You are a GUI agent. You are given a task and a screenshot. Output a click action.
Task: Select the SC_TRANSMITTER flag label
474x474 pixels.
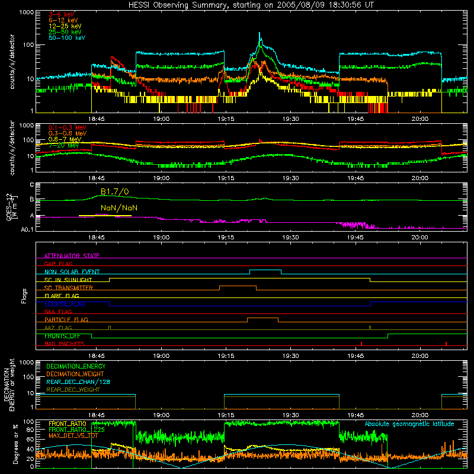(x=69, y=288)
